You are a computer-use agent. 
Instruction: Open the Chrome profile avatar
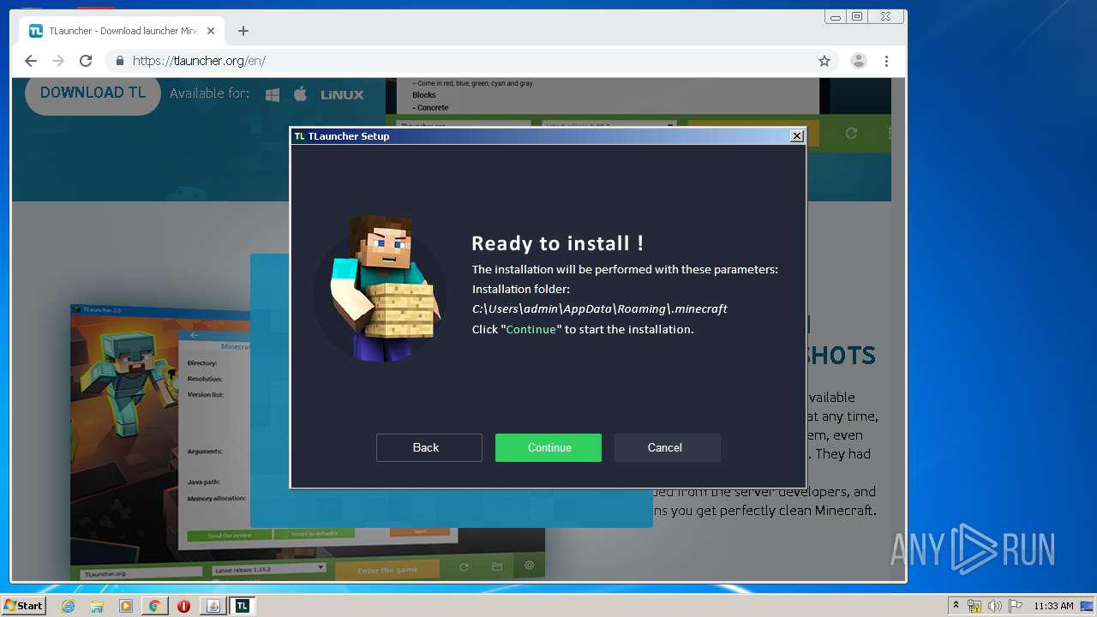point(858,61)
